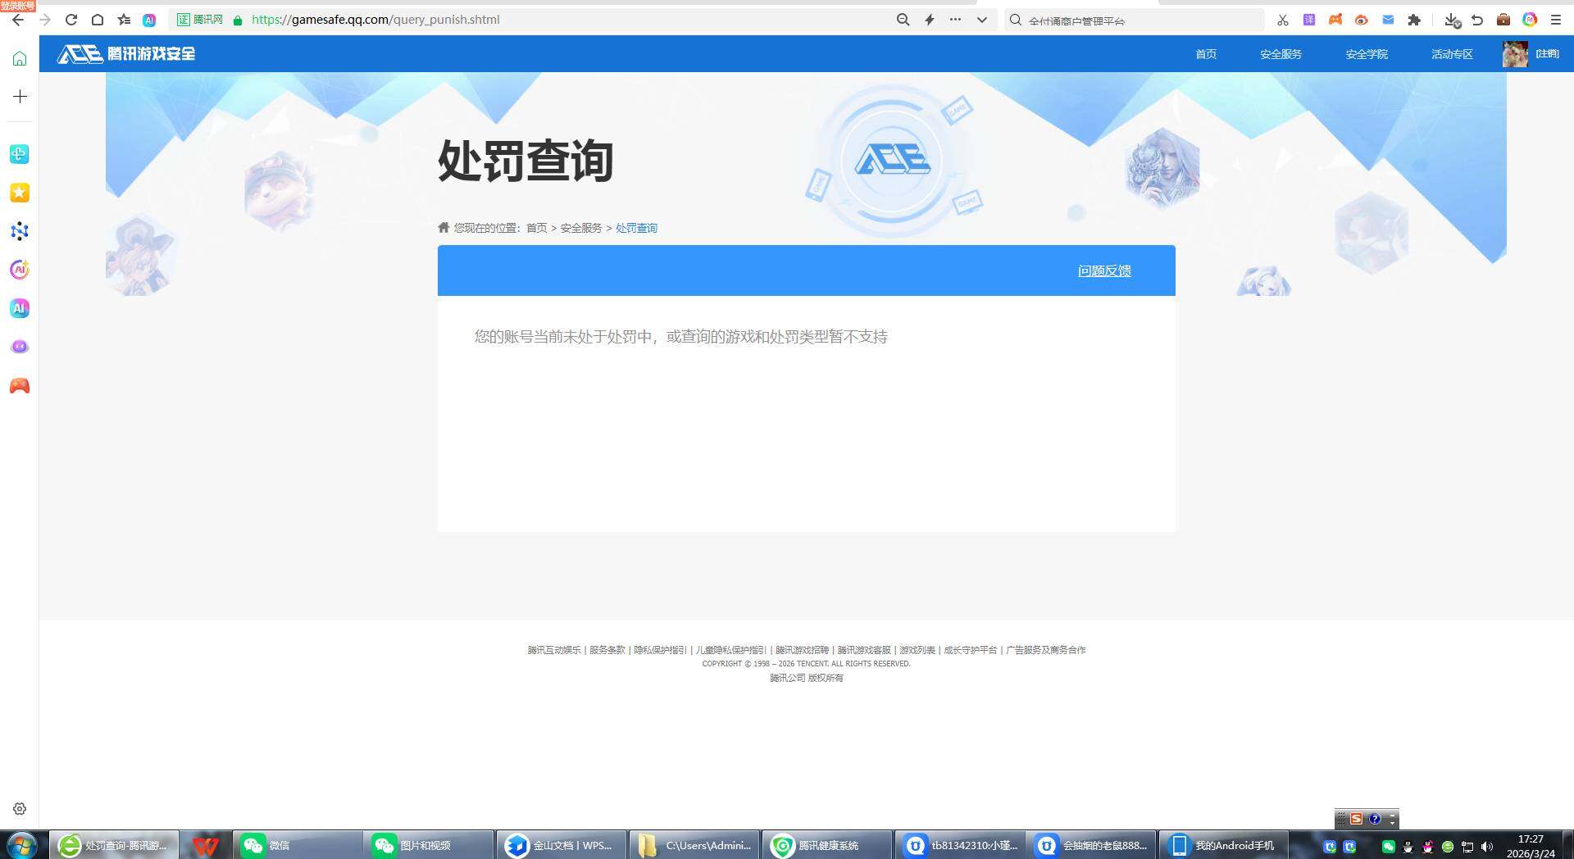Viewport: 1574px width, 859px height.
Task: Click the extensions puzzle icon in toolbar
Action: [x=1414, y=19]
